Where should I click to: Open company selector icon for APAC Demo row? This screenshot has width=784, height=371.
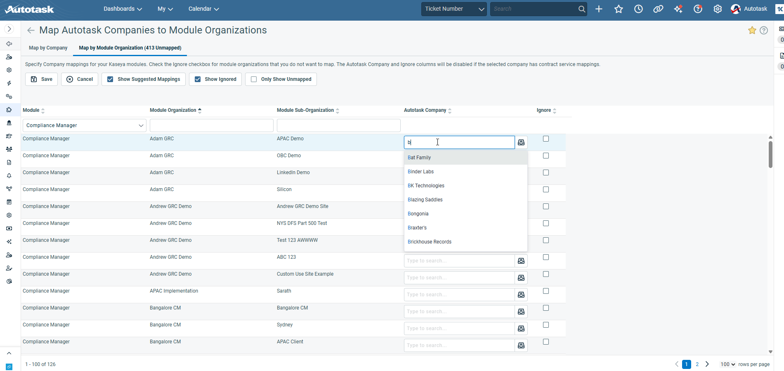click(521, 142)
